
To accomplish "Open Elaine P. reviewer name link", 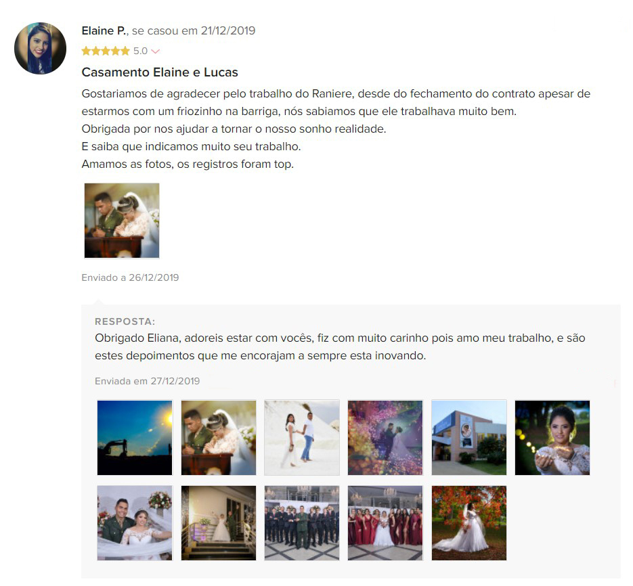I will coord(104,30).
